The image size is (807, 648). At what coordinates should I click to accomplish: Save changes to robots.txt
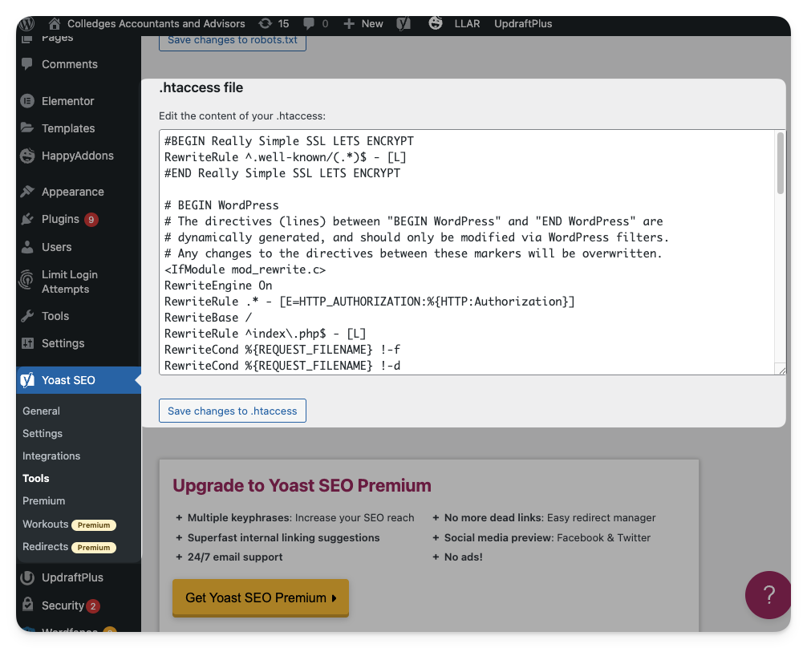[x=233, y=39]
